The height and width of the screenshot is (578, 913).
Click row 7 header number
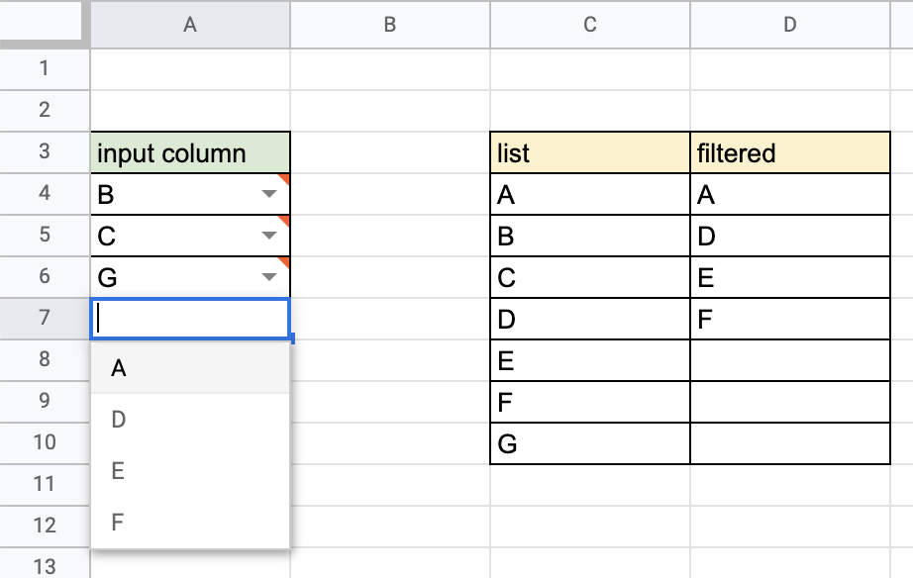[x=45, y=318]
